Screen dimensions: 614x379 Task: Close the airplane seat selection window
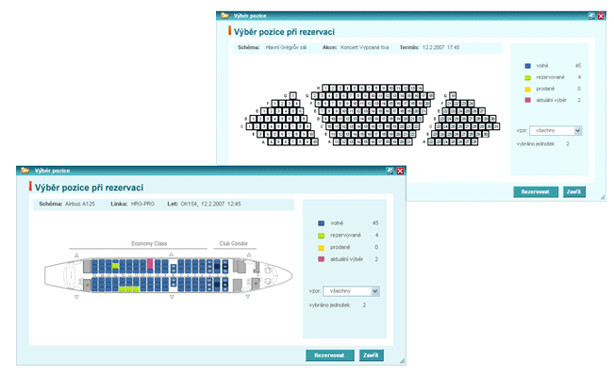pyautogui.click(x=400, y=171)
